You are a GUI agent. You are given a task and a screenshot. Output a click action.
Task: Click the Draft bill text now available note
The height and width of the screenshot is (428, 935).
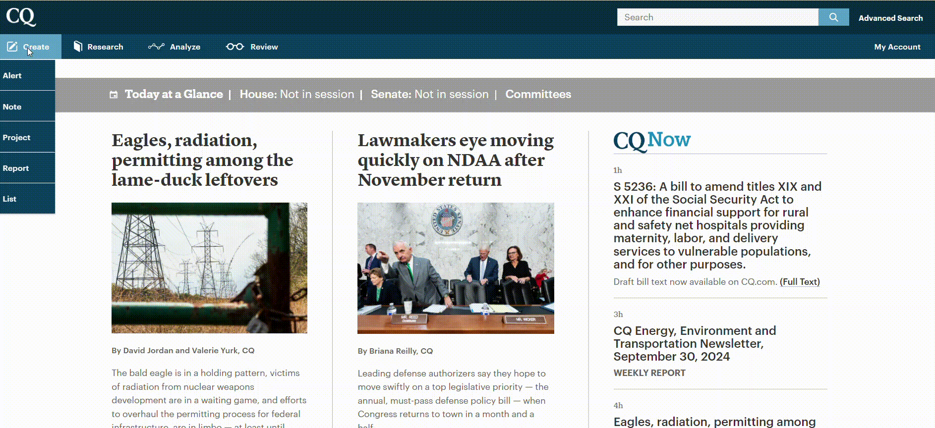click(x=695, y=282)
